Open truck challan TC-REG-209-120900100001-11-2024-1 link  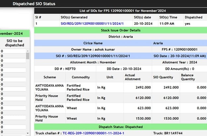(x=93, y=133)
